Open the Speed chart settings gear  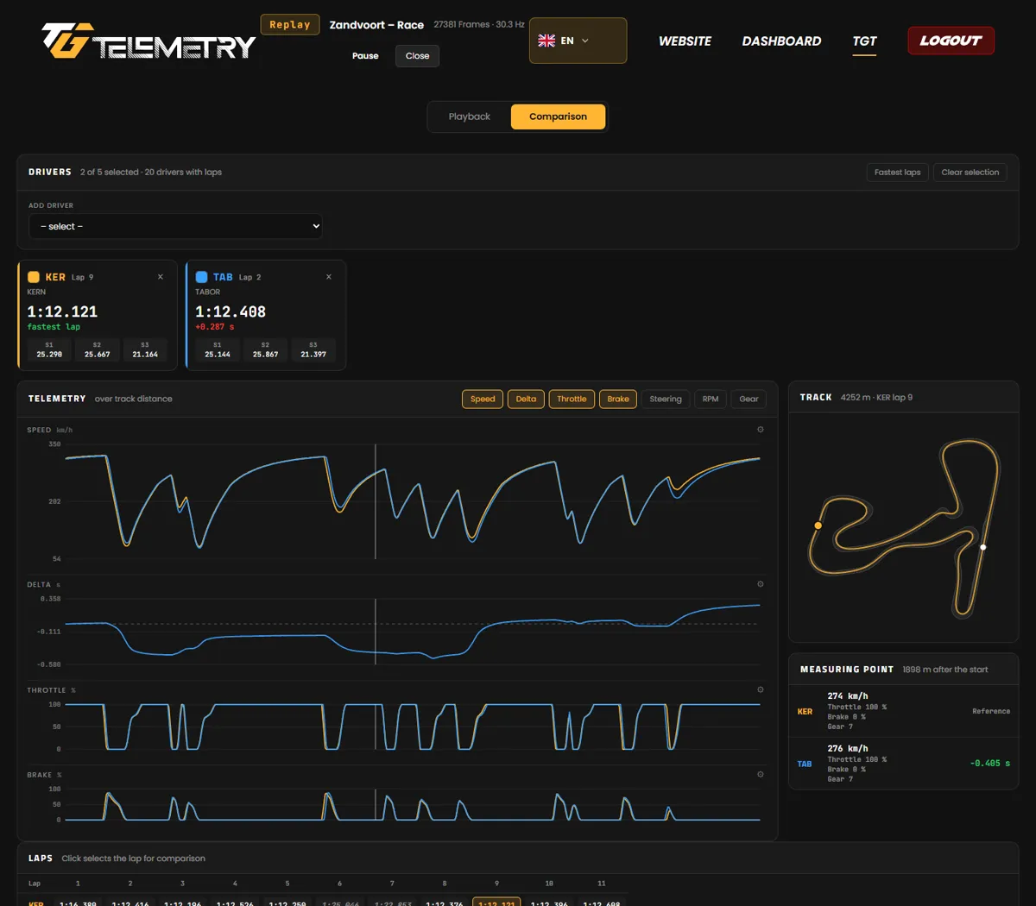click(x=761, y=430)
